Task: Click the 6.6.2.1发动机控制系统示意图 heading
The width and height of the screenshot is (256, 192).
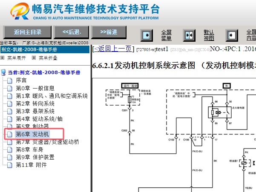Action: click(174, 66)
